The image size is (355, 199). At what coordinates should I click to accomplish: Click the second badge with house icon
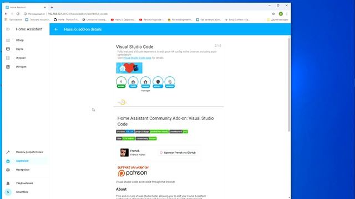point(133,82)
